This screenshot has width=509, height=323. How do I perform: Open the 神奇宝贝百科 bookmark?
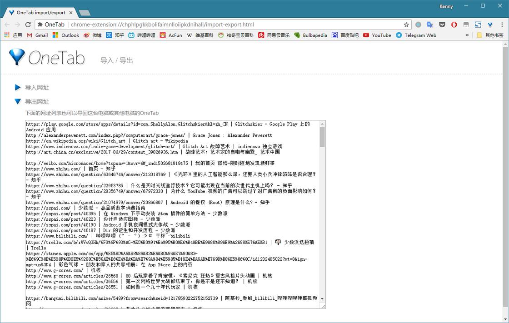pos(236,35)
